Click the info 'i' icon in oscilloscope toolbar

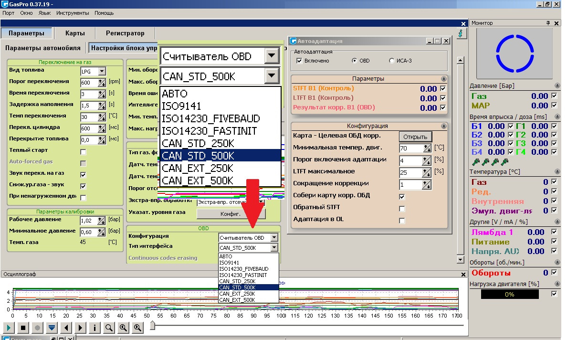pyautogui.click(x=94, y=328)
